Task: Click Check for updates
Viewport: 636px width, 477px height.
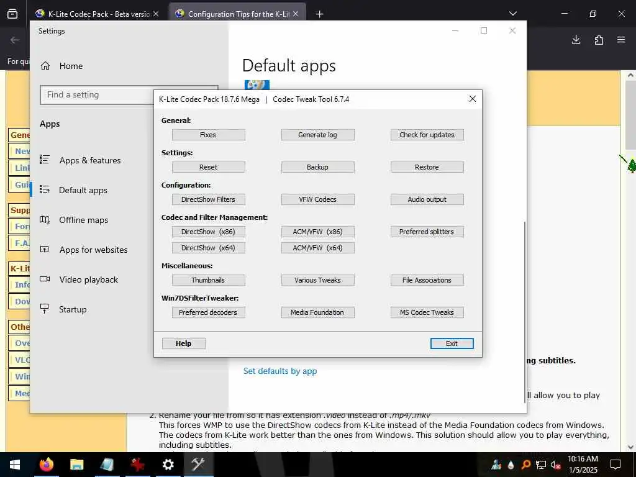Action: click(427, 135)
